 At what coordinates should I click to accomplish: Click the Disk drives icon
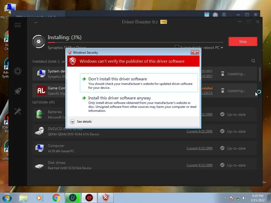pos(39,166)
